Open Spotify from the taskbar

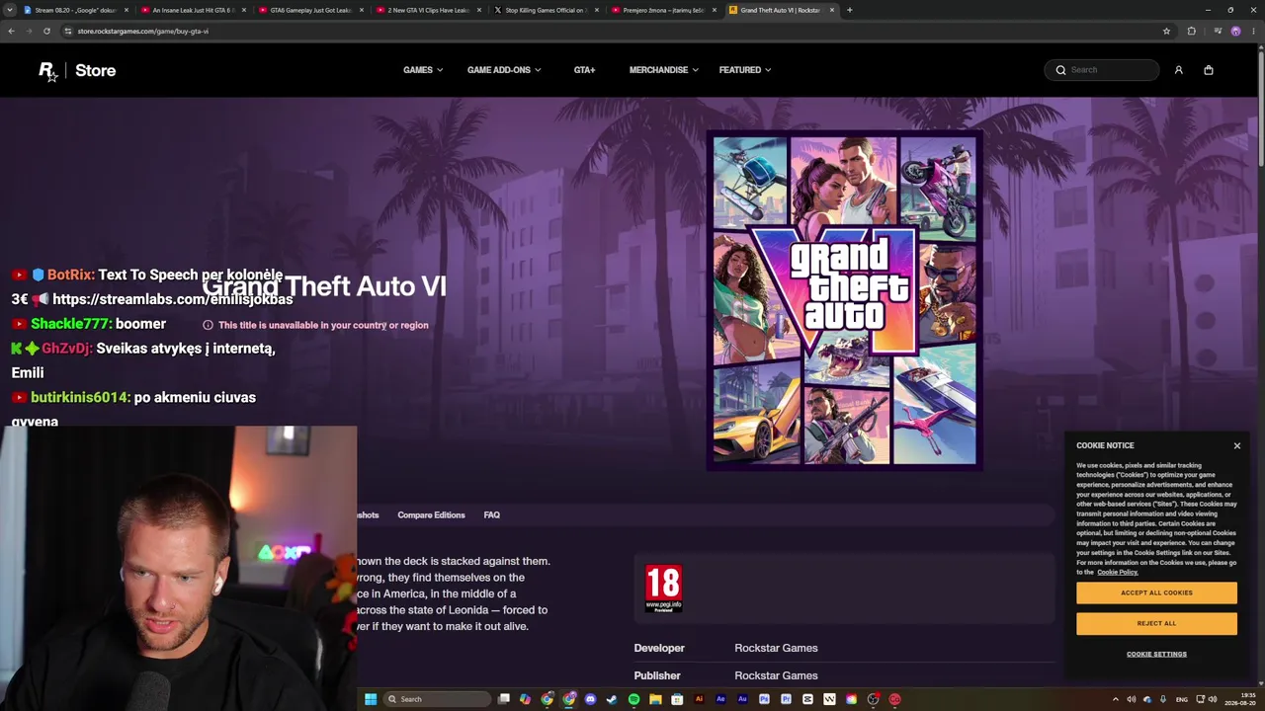click(x=633, y=699)
